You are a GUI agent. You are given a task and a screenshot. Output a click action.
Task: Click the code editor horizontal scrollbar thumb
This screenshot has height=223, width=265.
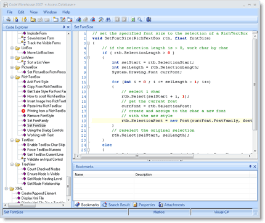137,156
